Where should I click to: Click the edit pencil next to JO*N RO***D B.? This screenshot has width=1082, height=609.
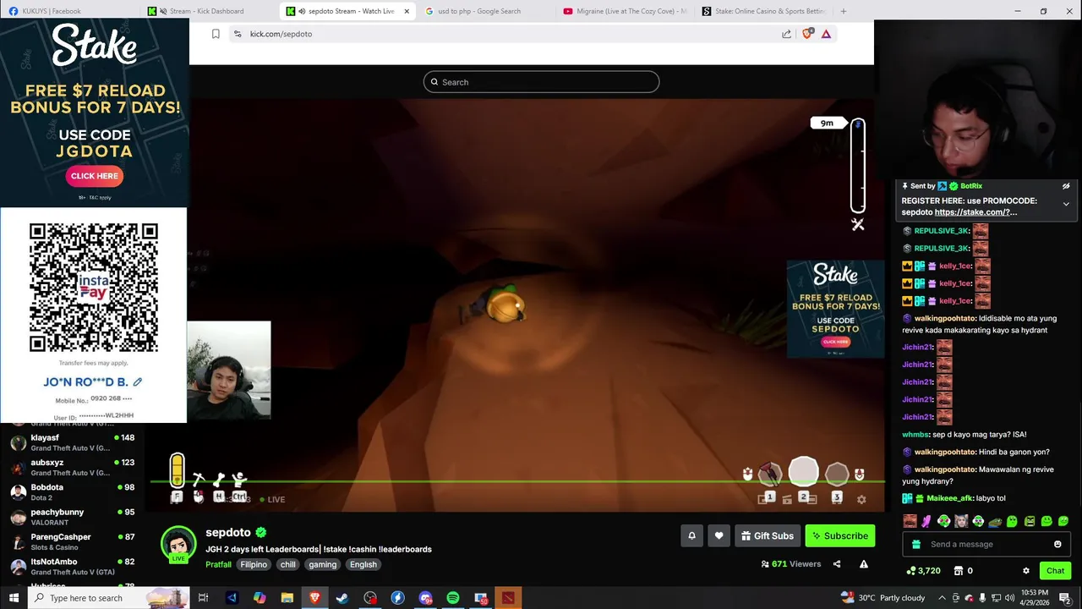137,382
